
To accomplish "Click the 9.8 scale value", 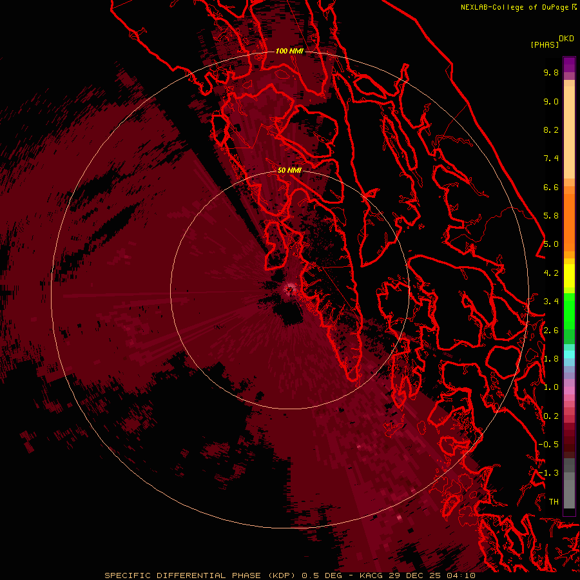I will pos(551,72).
